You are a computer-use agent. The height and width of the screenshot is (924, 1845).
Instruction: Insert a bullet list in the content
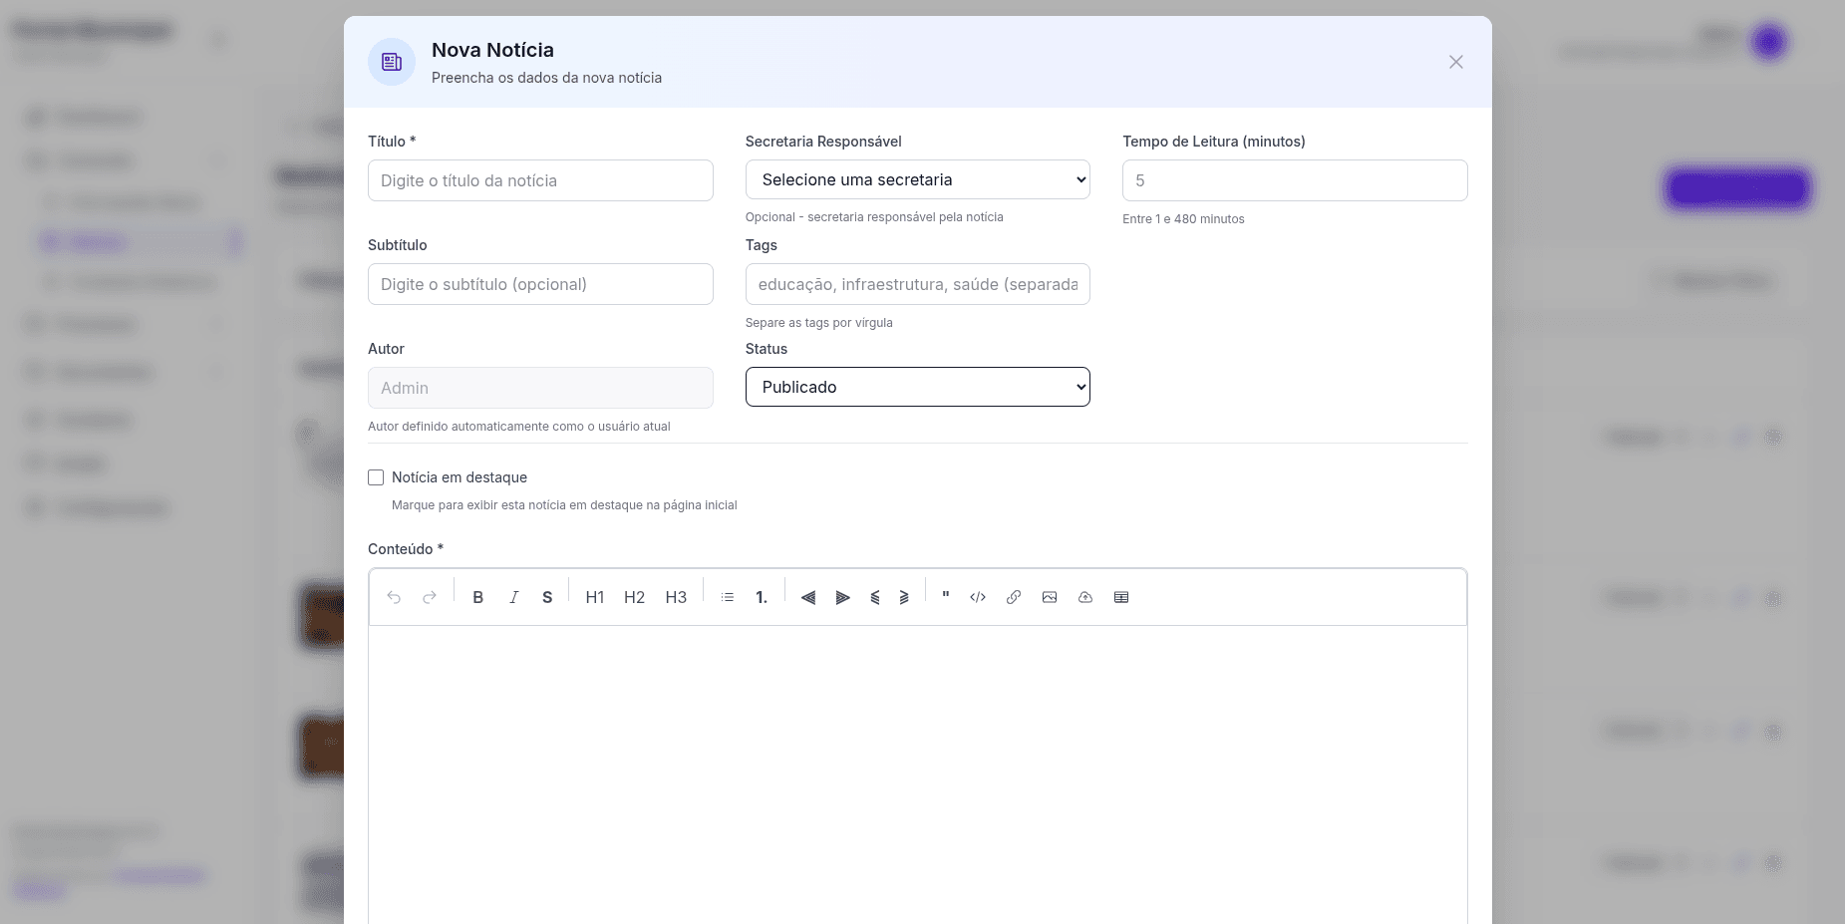pos(727,597)
